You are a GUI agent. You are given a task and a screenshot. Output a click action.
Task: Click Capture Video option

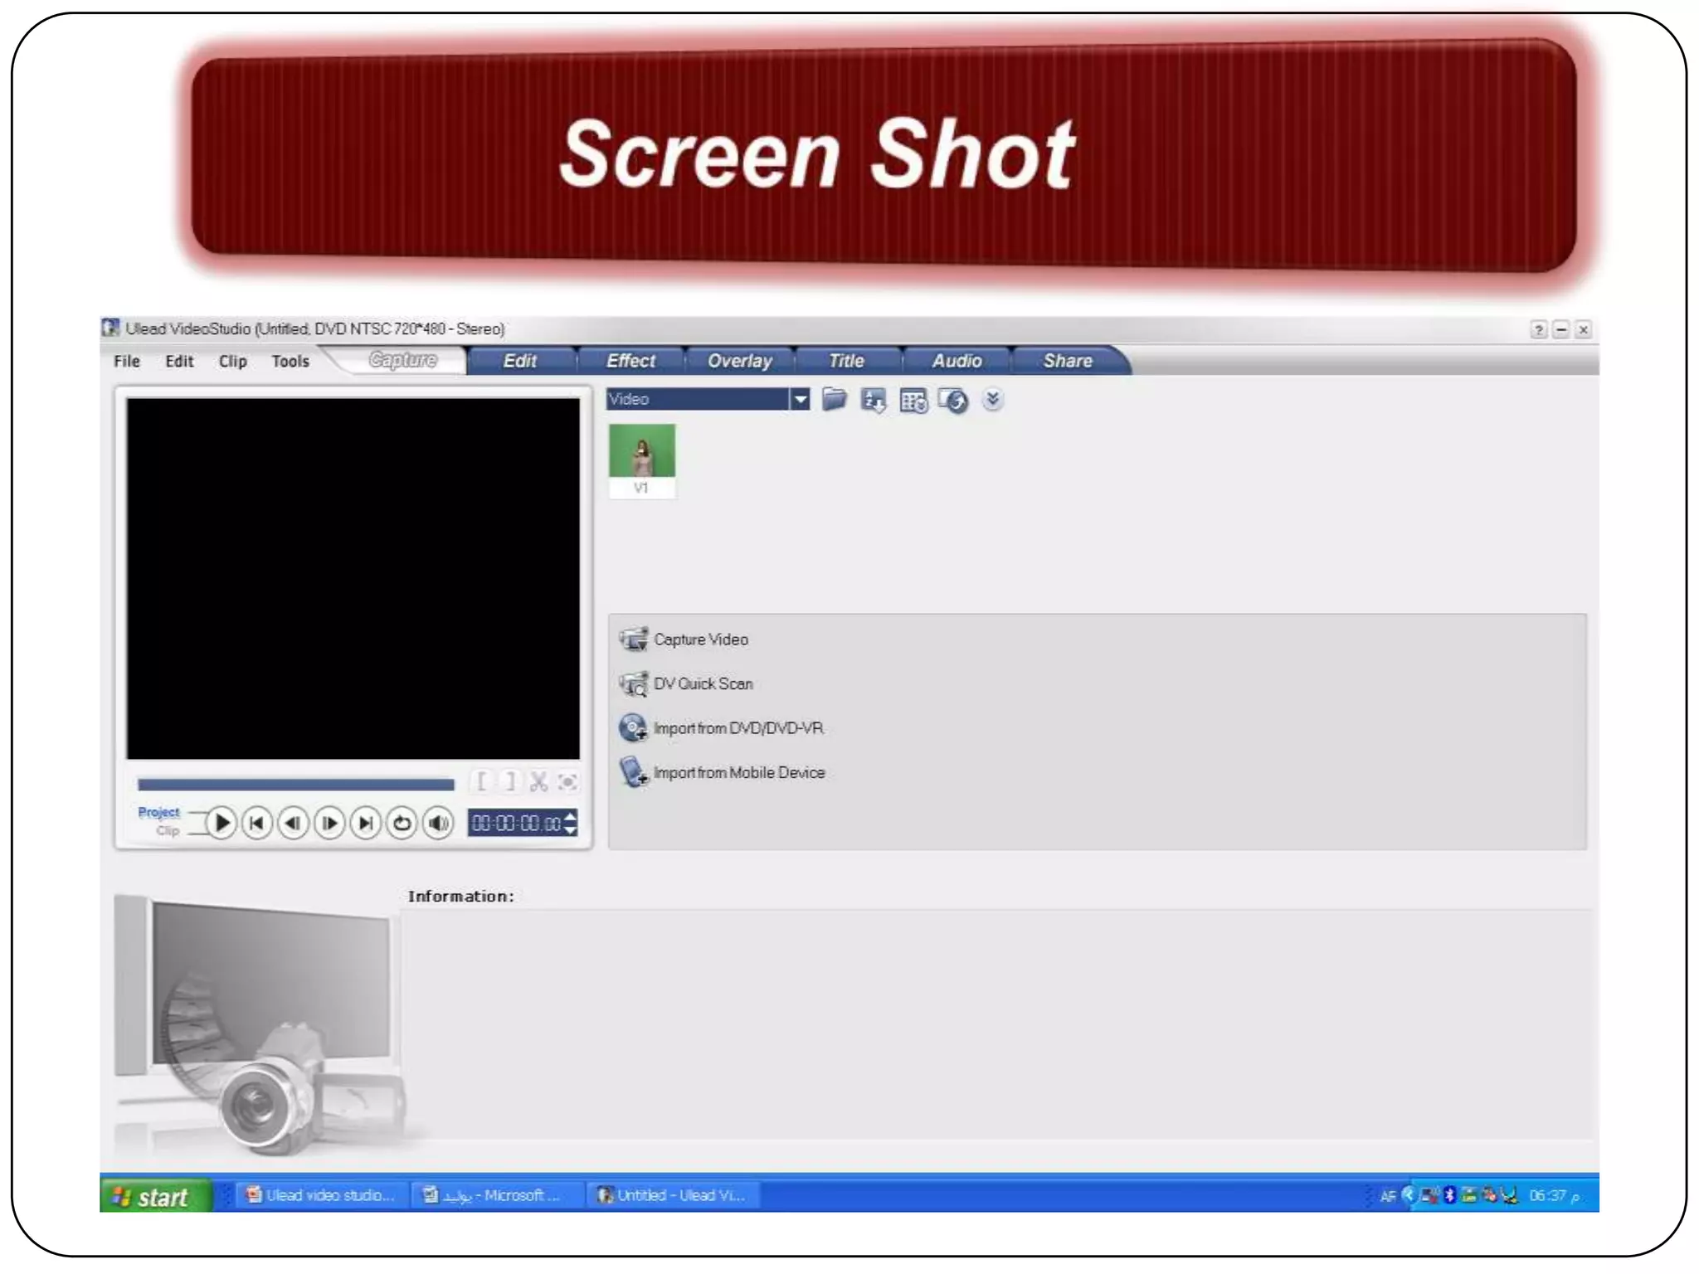[x=701, y=639]
